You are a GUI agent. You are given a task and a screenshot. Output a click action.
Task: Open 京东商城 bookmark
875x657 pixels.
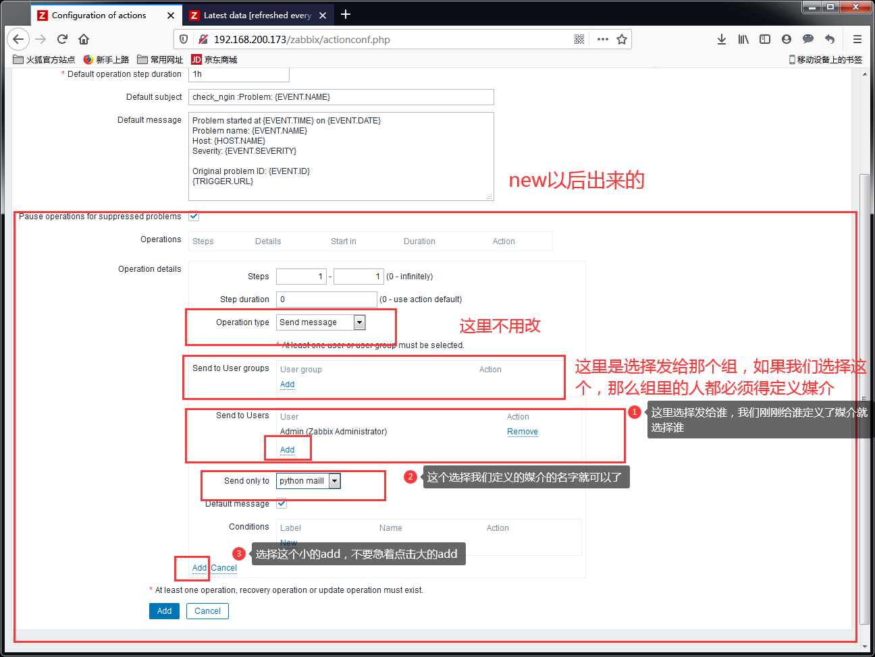pos(214,59)
